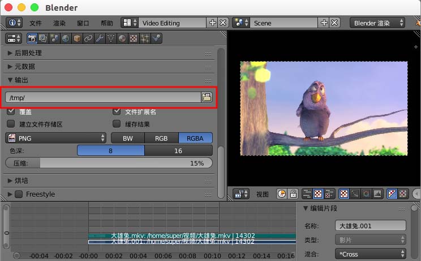Open the Properties editor type selector
The height and width of the screenshot is (261, 421).
(14, 38)
